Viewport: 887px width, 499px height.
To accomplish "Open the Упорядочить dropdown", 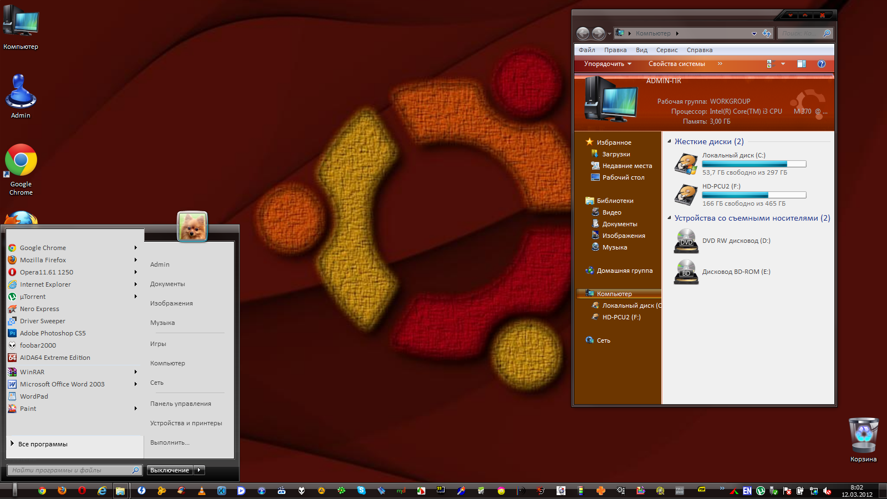I will click(x=608, y=64).
